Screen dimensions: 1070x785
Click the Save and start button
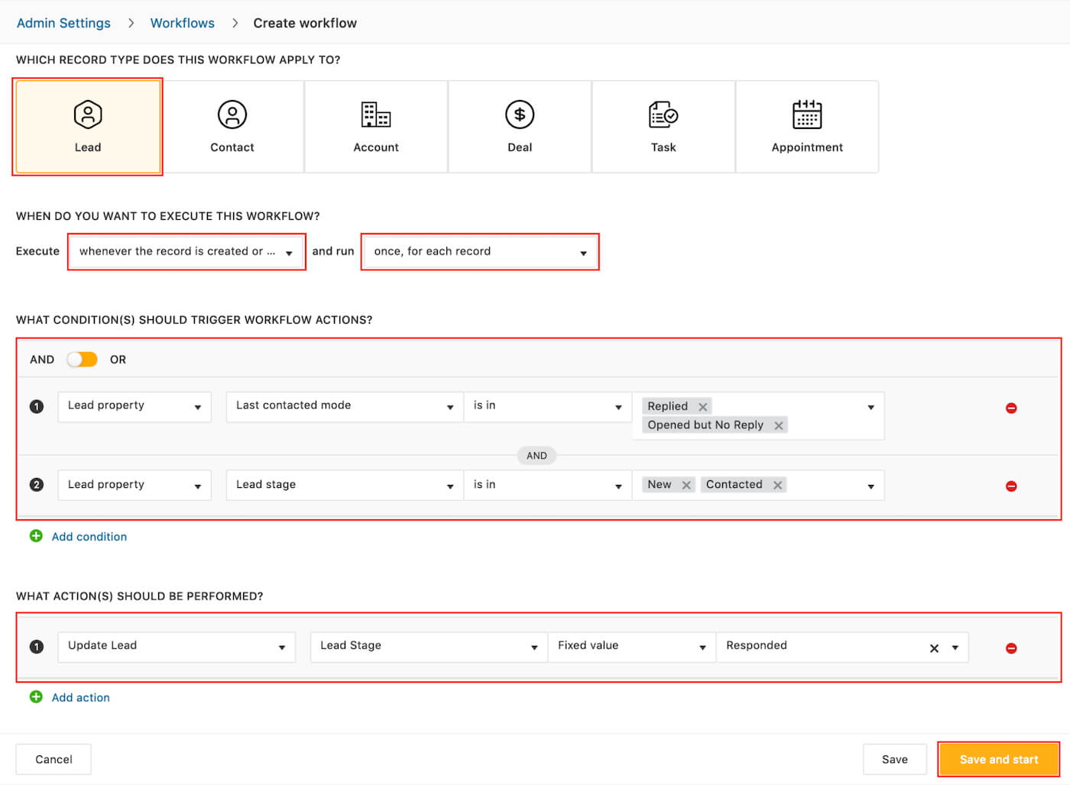(x=998, y=759)
